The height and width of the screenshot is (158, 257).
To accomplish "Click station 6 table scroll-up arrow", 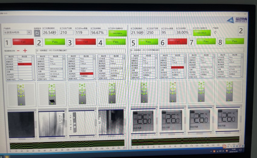I will pyautogui.click(x=185, y=56).
